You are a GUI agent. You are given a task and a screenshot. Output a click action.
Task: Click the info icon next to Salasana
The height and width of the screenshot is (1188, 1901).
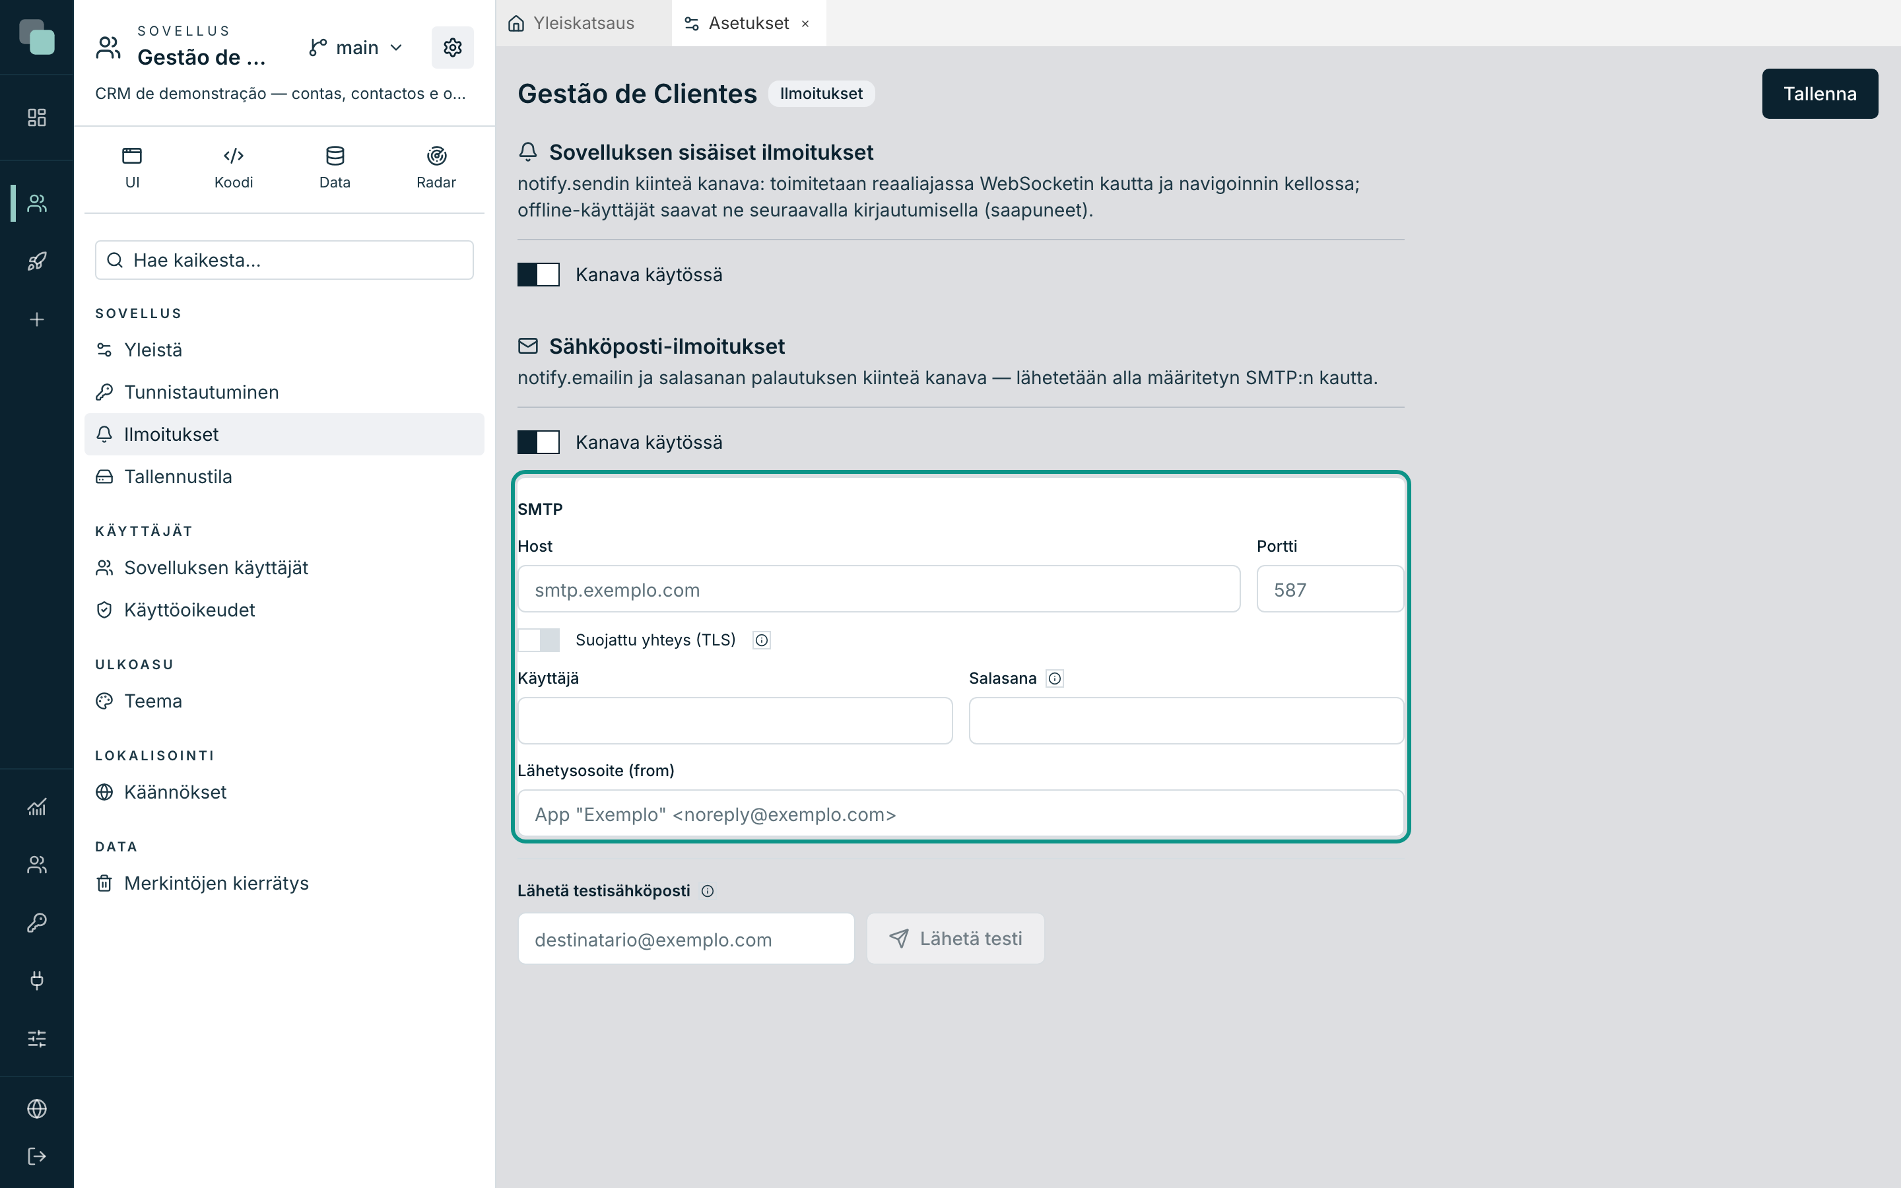pos(1055,679)
